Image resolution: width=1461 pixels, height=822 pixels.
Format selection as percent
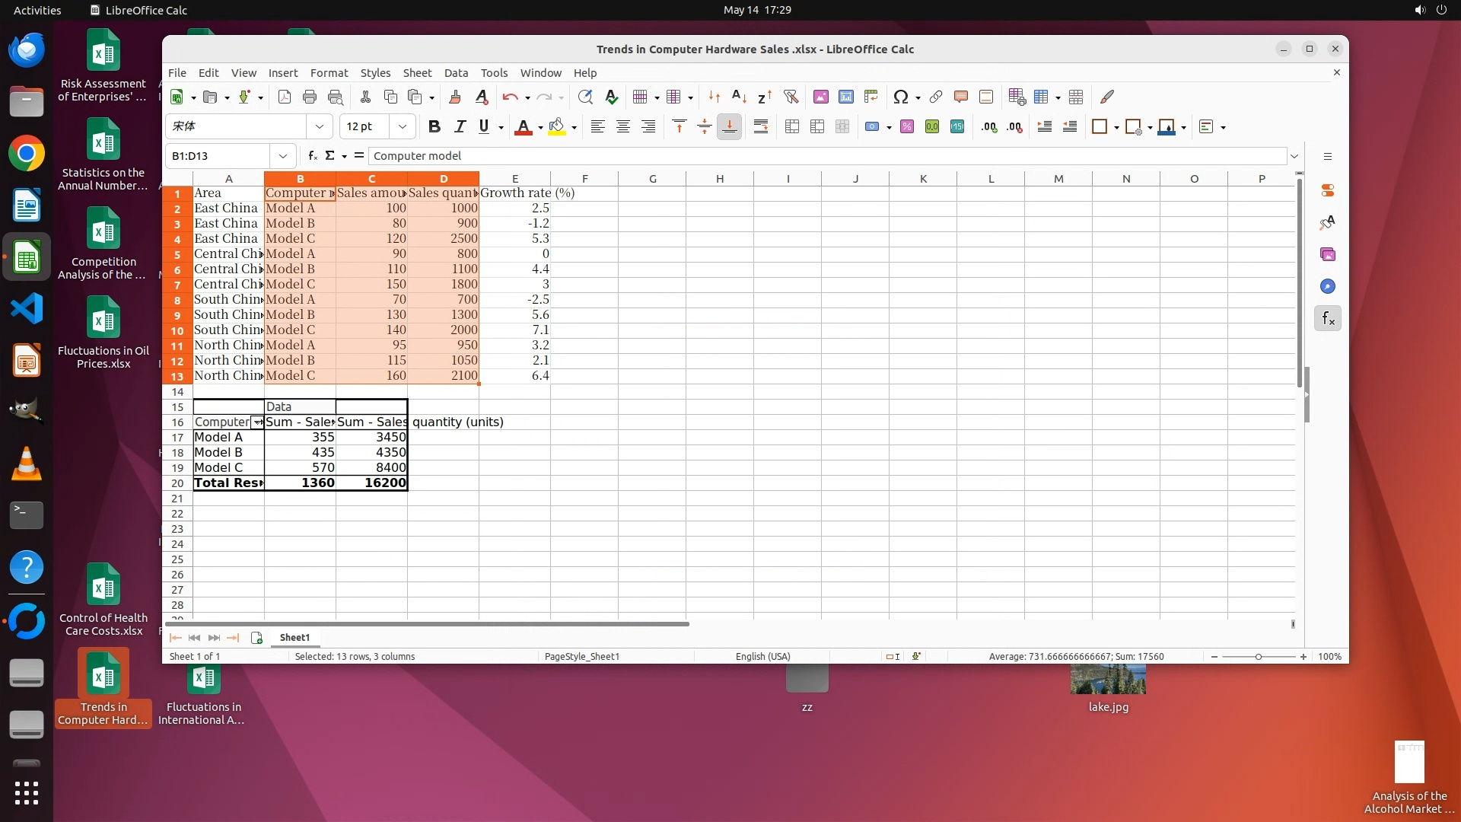(x=906, y=127)
